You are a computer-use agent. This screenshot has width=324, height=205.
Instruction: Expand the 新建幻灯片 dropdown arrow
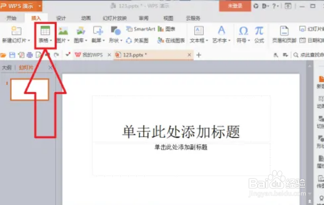coord(29,41)
